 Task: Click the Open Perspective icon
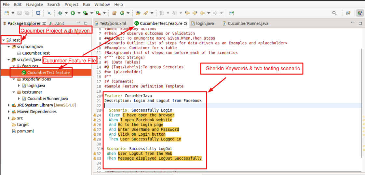point(348,13)
